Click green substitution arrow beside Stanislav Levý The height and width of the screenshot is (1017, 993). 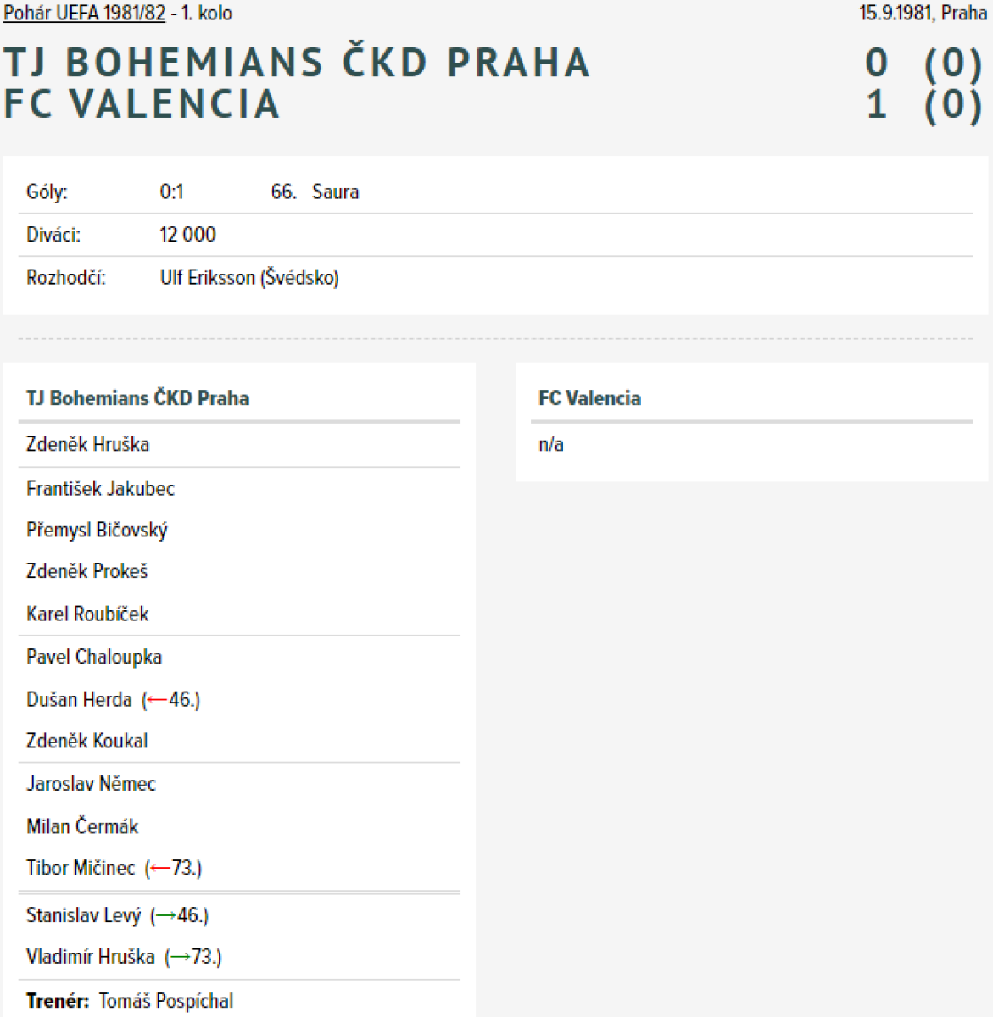(x=165, y=916)
